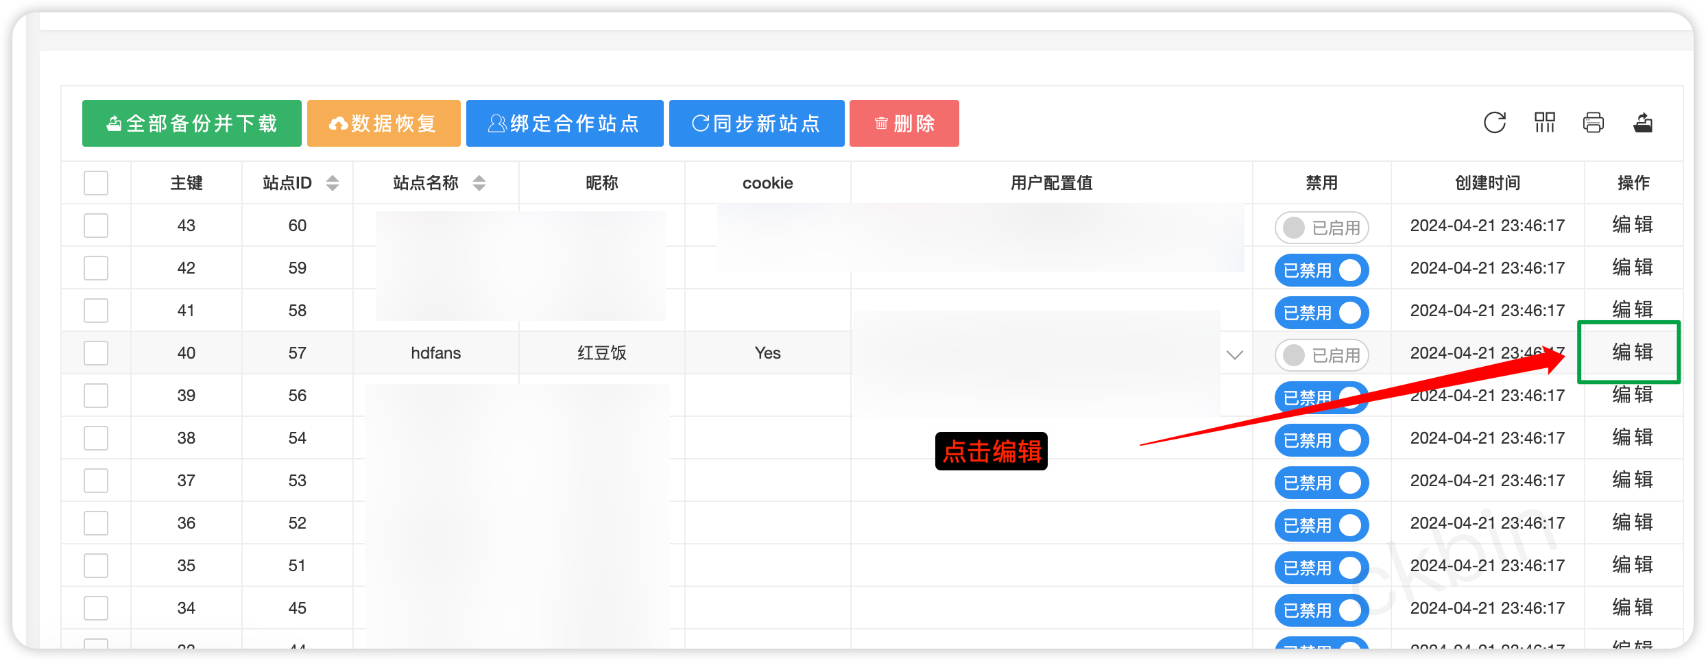Screen dimensions: 1706x661
Task: Click the 创建时间 column header
Action: pos(1488,183)
